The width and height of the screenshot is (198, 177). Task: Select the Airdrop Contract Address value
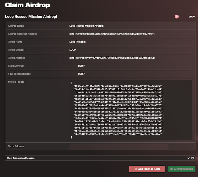tap(112, 34)
